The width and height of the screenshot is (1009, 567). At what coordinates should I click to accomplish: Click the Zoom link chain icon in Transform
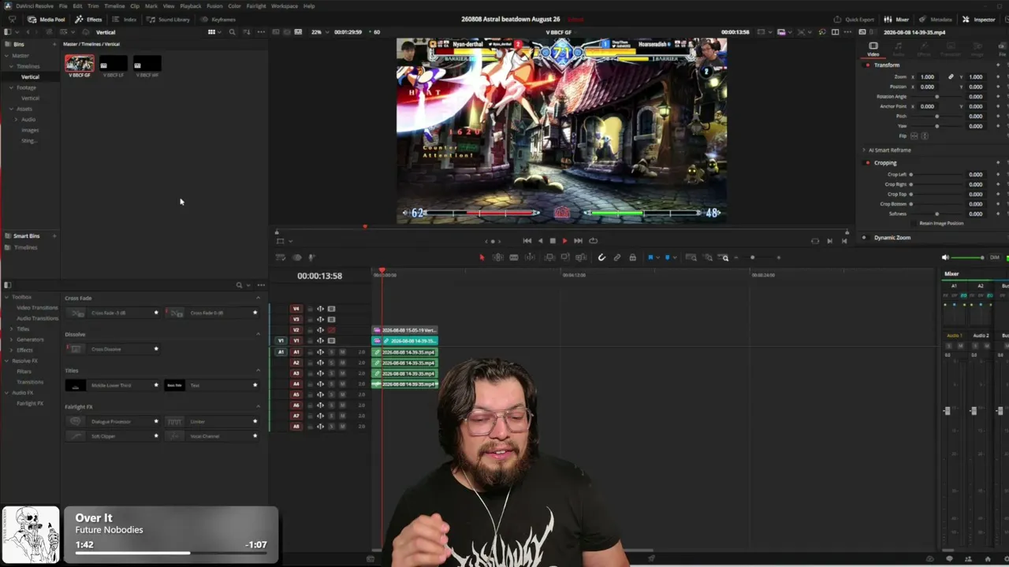[x=951, y=77]
